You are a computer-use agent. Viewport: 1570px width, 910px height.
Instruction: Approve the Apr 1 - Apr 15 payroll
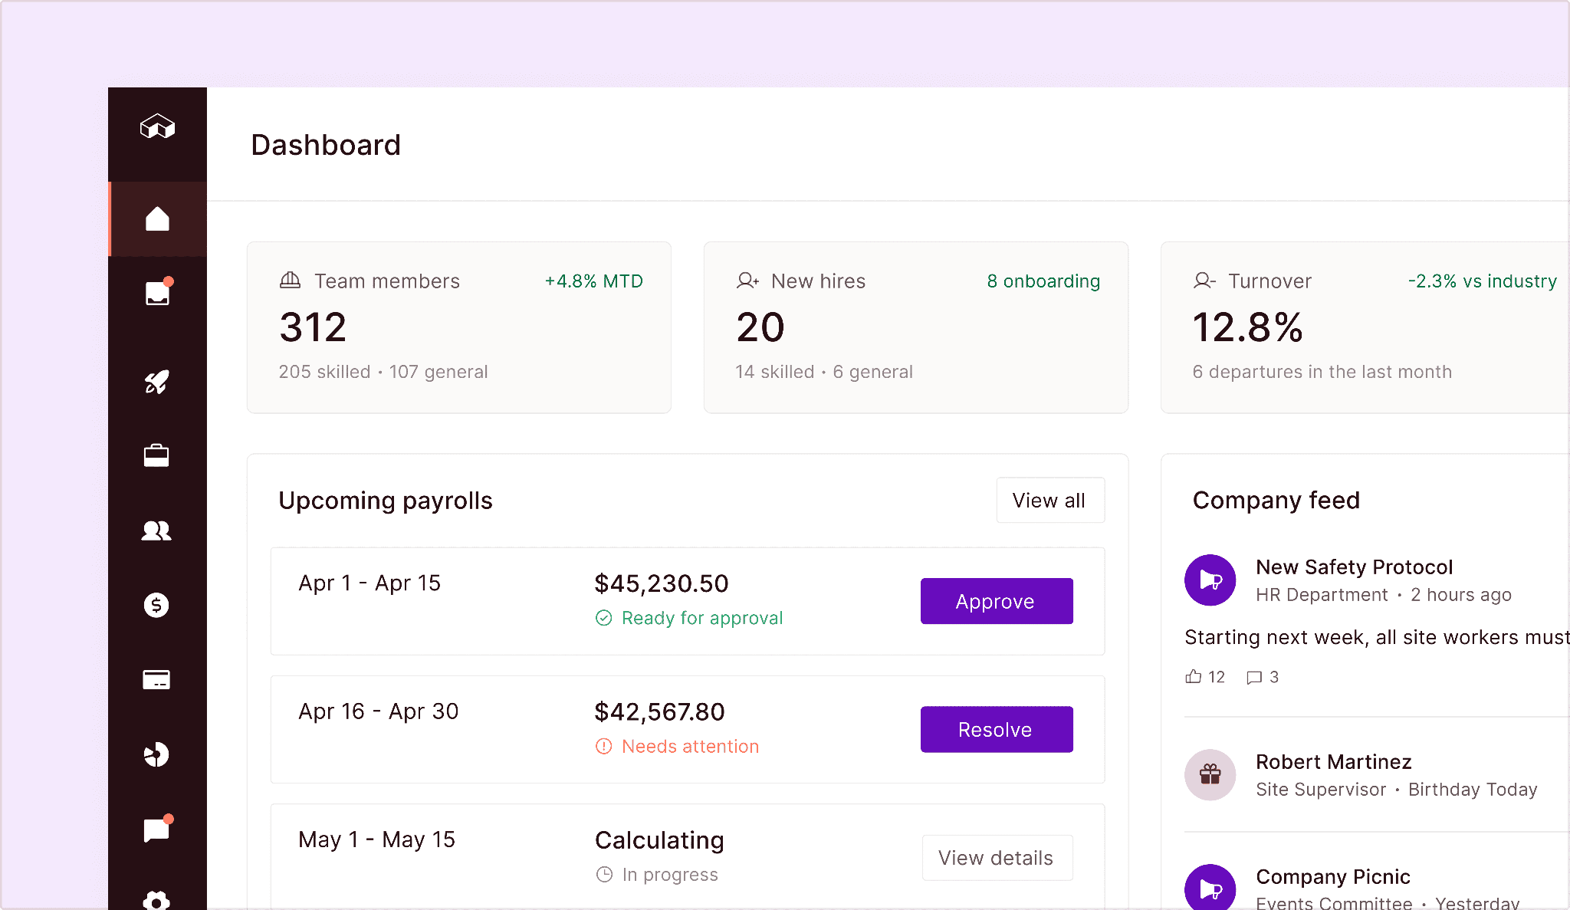coord(997,601)
